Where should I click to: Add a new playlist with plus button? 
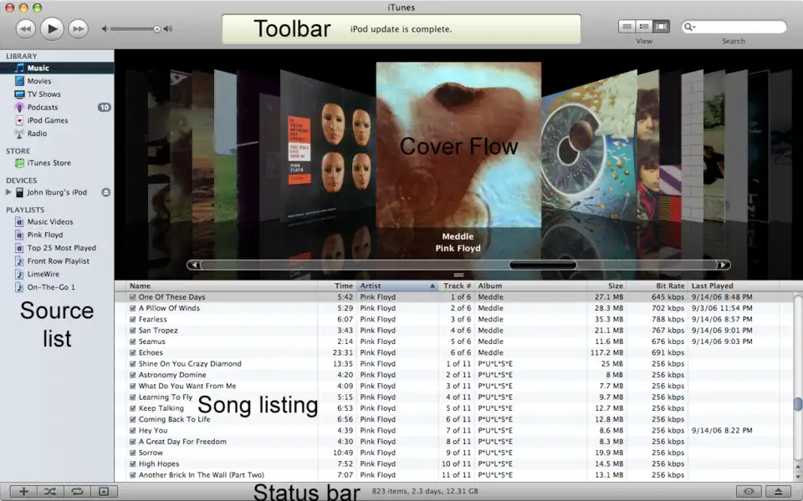click(x=23, y=492)
